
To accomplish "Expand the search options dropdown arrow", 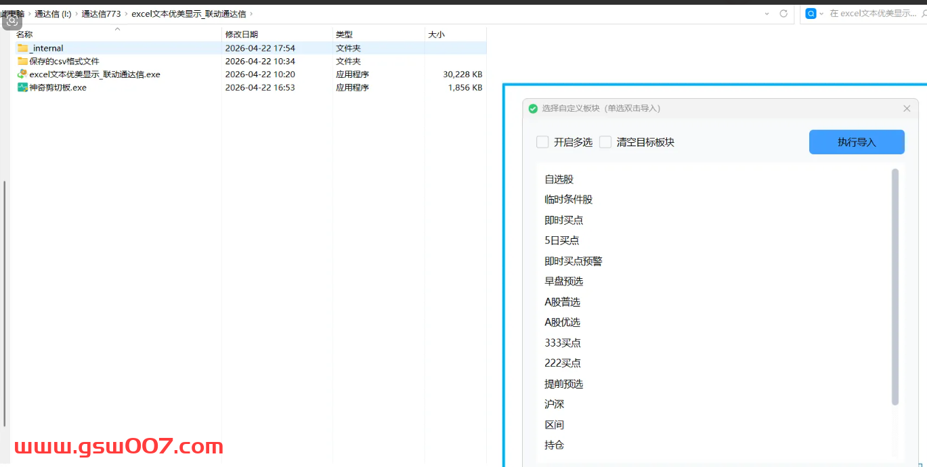I will click(822, 14).
